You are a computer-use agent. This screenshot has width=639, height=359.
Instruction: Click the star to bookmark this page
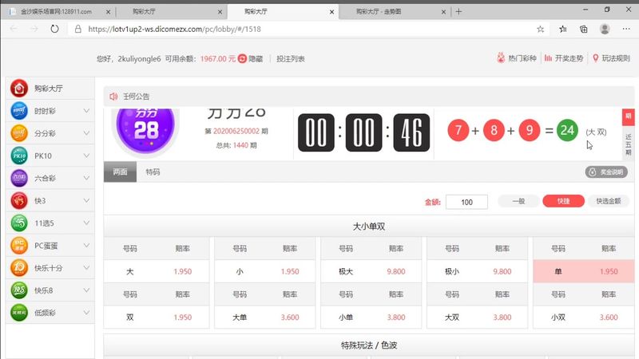pyautogui.click(x=541, y=29)
